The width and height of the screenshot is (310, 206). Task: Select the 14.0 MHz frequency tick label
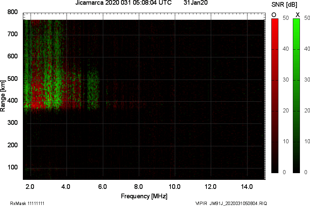click(x=247, y=186)
